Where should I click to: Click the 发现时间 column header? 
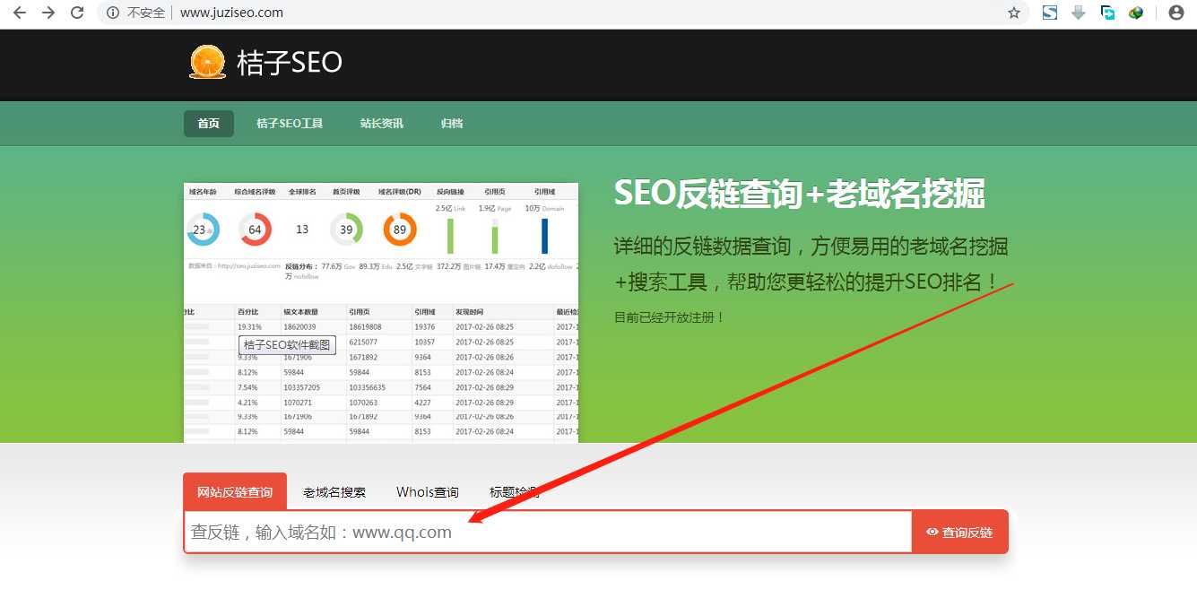coord(470,312)
